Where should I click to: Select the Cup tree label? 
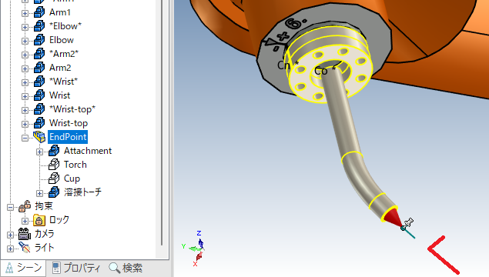(72, 179)
